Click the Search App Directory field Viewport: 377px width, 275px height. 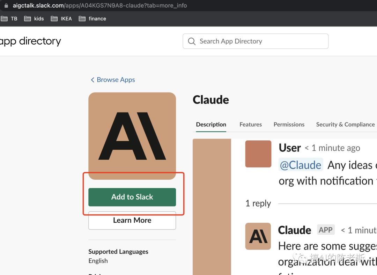(256, 41)
